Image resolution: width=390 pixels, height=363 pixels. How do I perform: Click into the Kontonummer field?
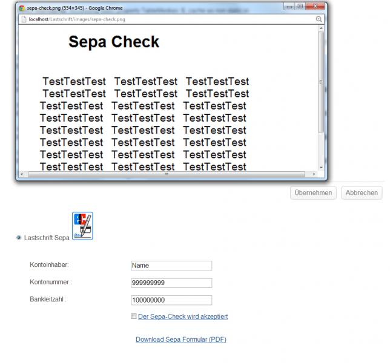[x=171, y=283]
